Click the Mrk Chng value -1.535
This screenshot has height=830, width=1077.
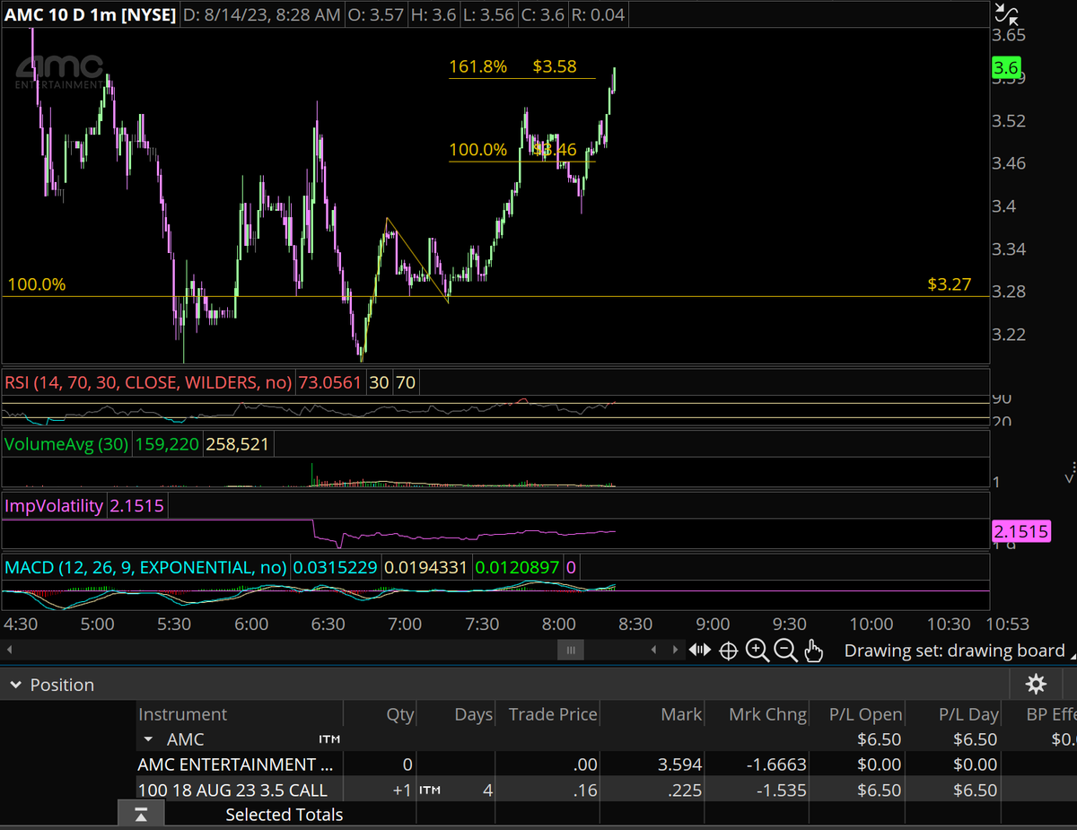(782, 790)
